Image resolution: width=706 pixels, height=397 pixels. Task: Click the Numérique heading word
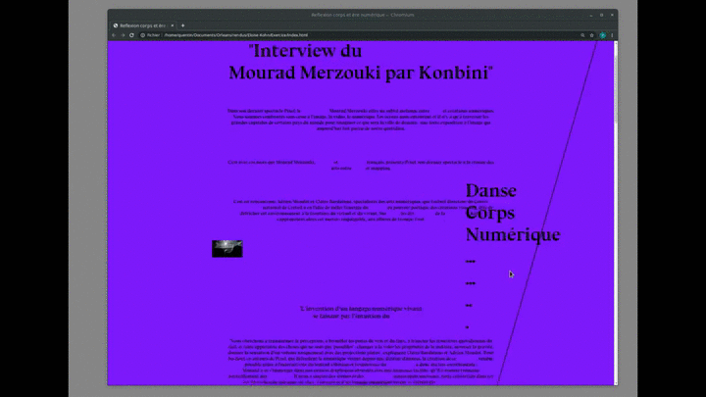click(x=512, y=235)
